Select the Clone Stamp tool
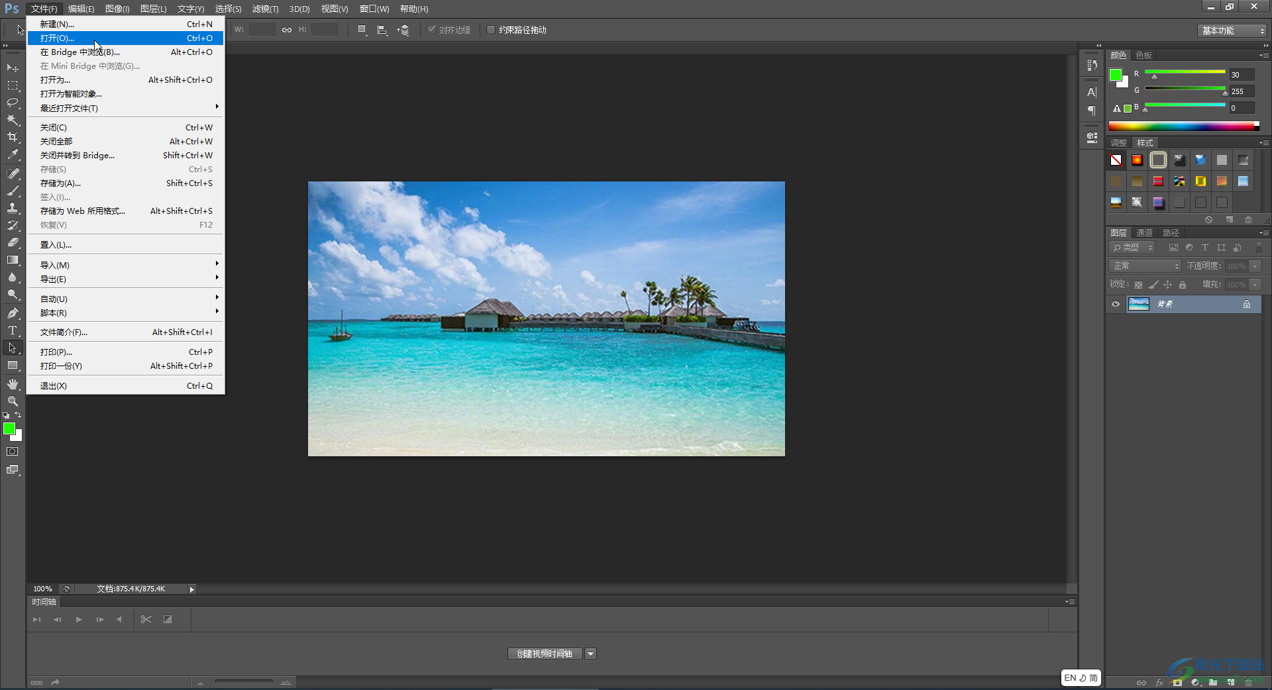The width and height of the screenshot is (1272, 690). pos(13,208)
